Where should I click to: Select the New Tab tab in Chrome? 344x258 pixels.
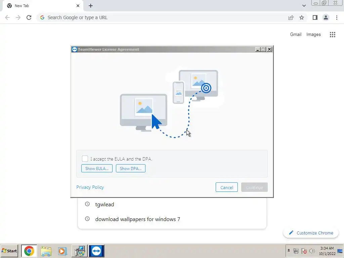(43, 6)
